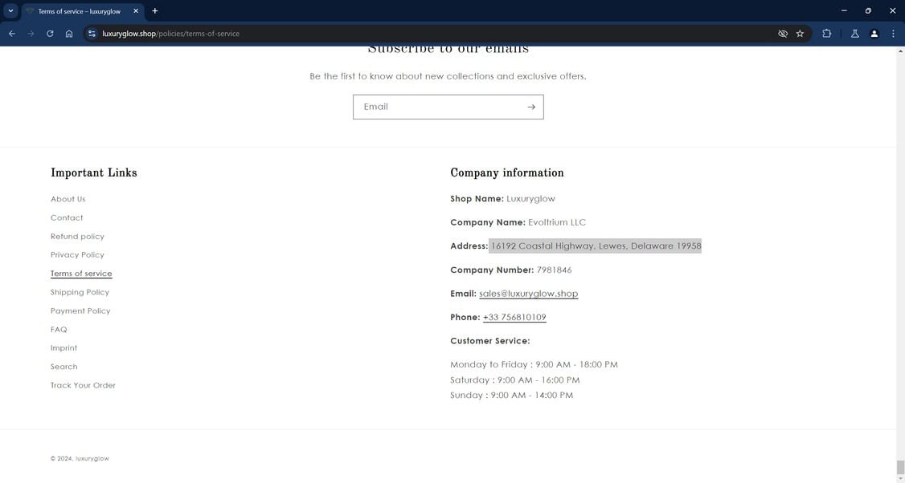Reload the current page
This screenshot has width=905, height=483.
click(x=50, y=34)
